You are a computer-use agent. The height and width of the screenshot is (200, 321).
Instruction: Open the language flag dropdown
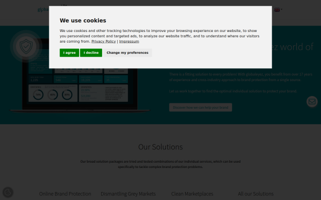coord(278,10)
